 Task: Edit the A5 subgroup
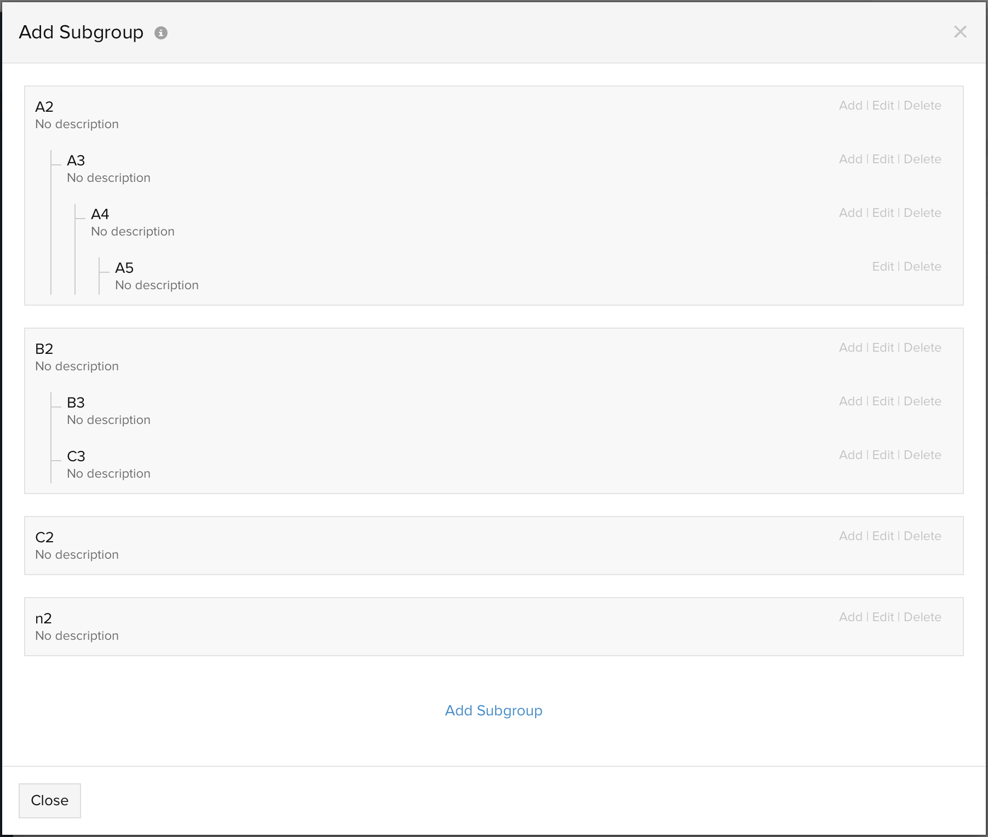click(883, 267)
